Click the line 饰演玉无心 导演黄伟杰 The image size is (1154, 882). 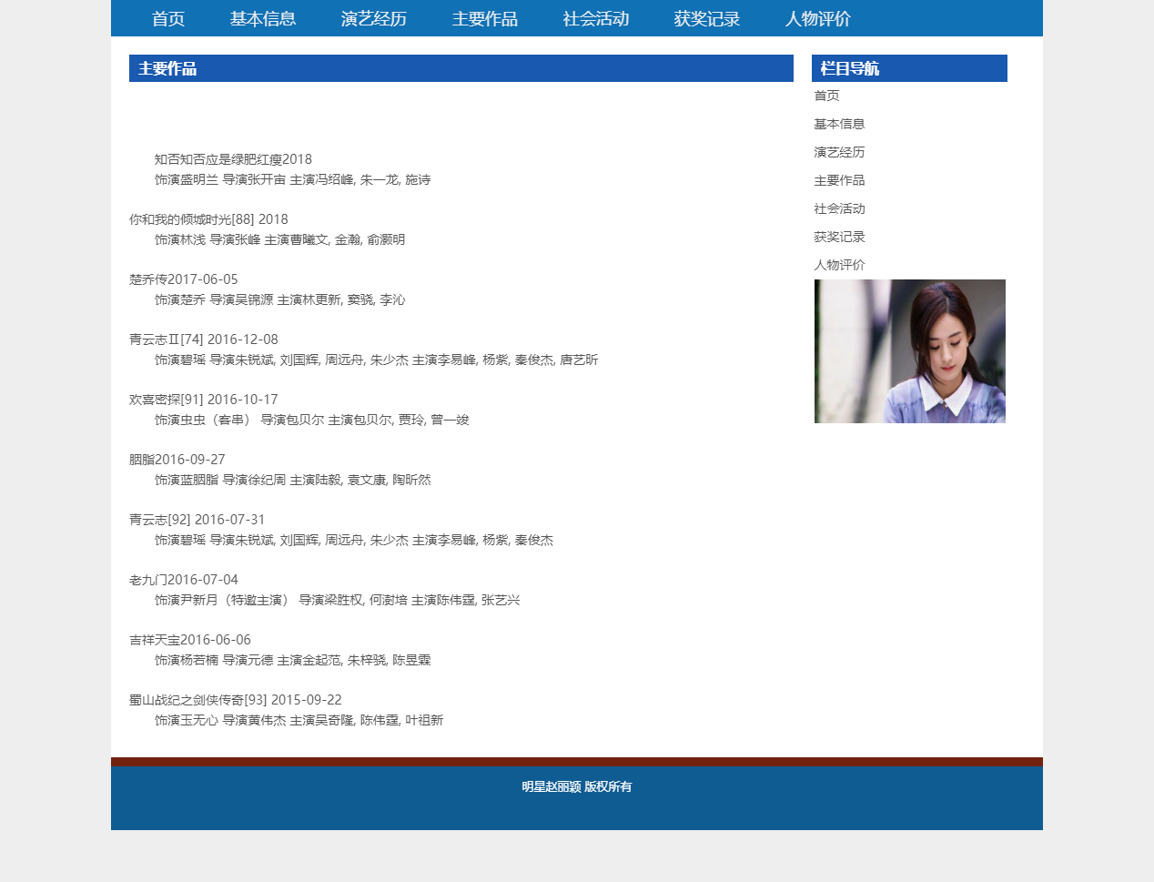point(299,721)
